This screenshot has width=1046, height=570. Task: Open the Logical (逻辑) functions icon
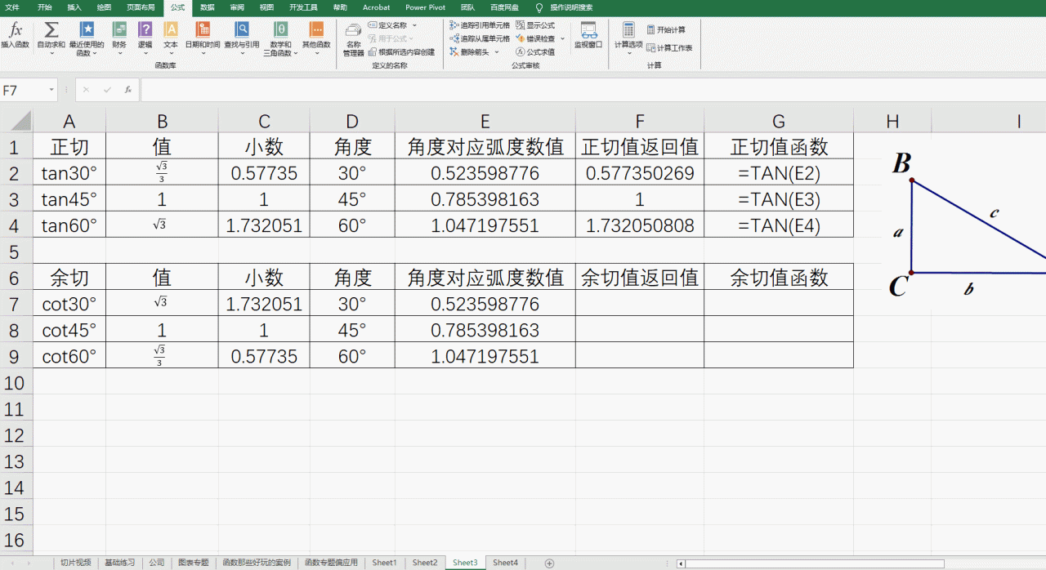[145, 30]
